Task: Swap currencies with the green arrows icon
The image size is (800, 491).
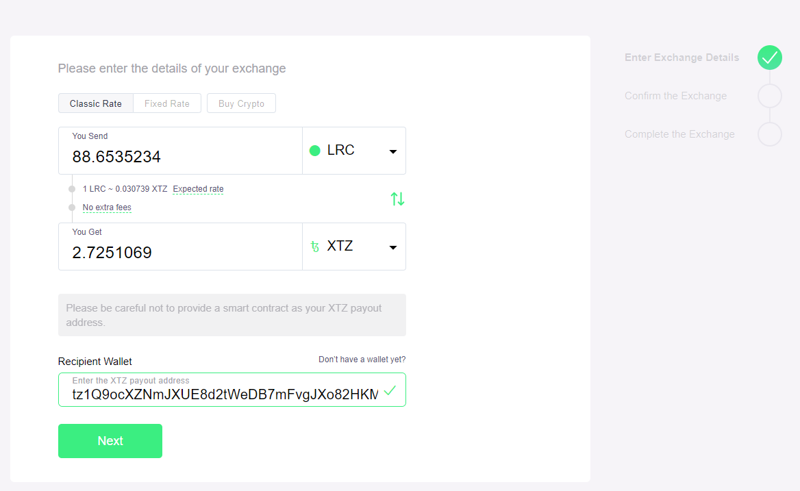Action: pyautogui.click(x=397, y=199)
